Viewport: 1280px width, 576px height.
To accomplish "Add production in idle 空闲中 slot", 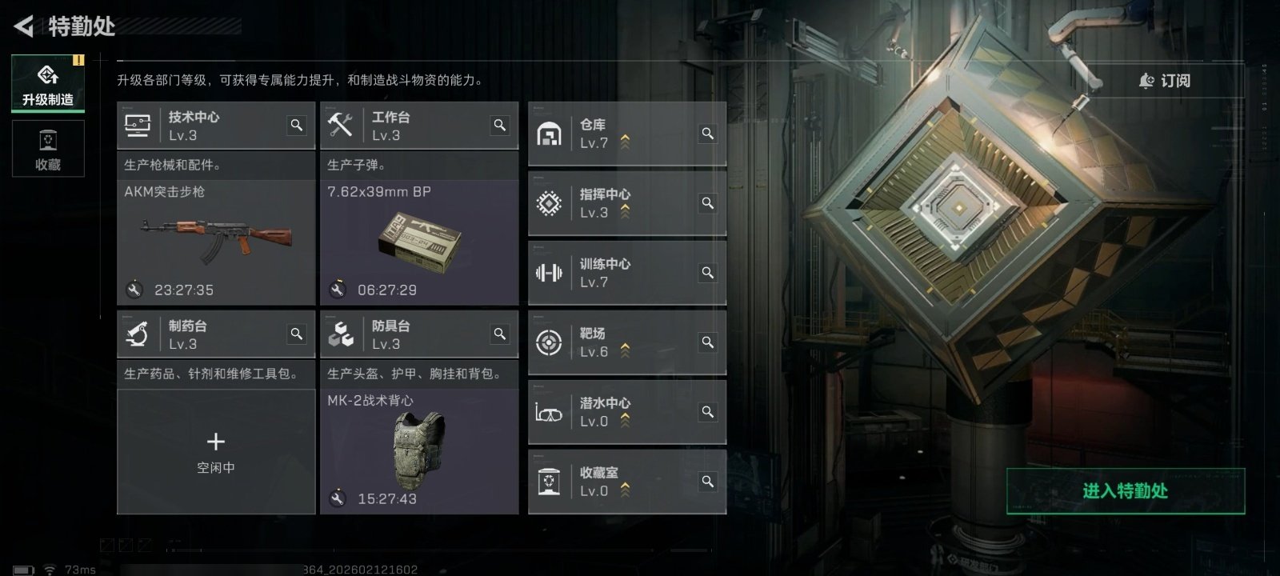I will [216, 452].
